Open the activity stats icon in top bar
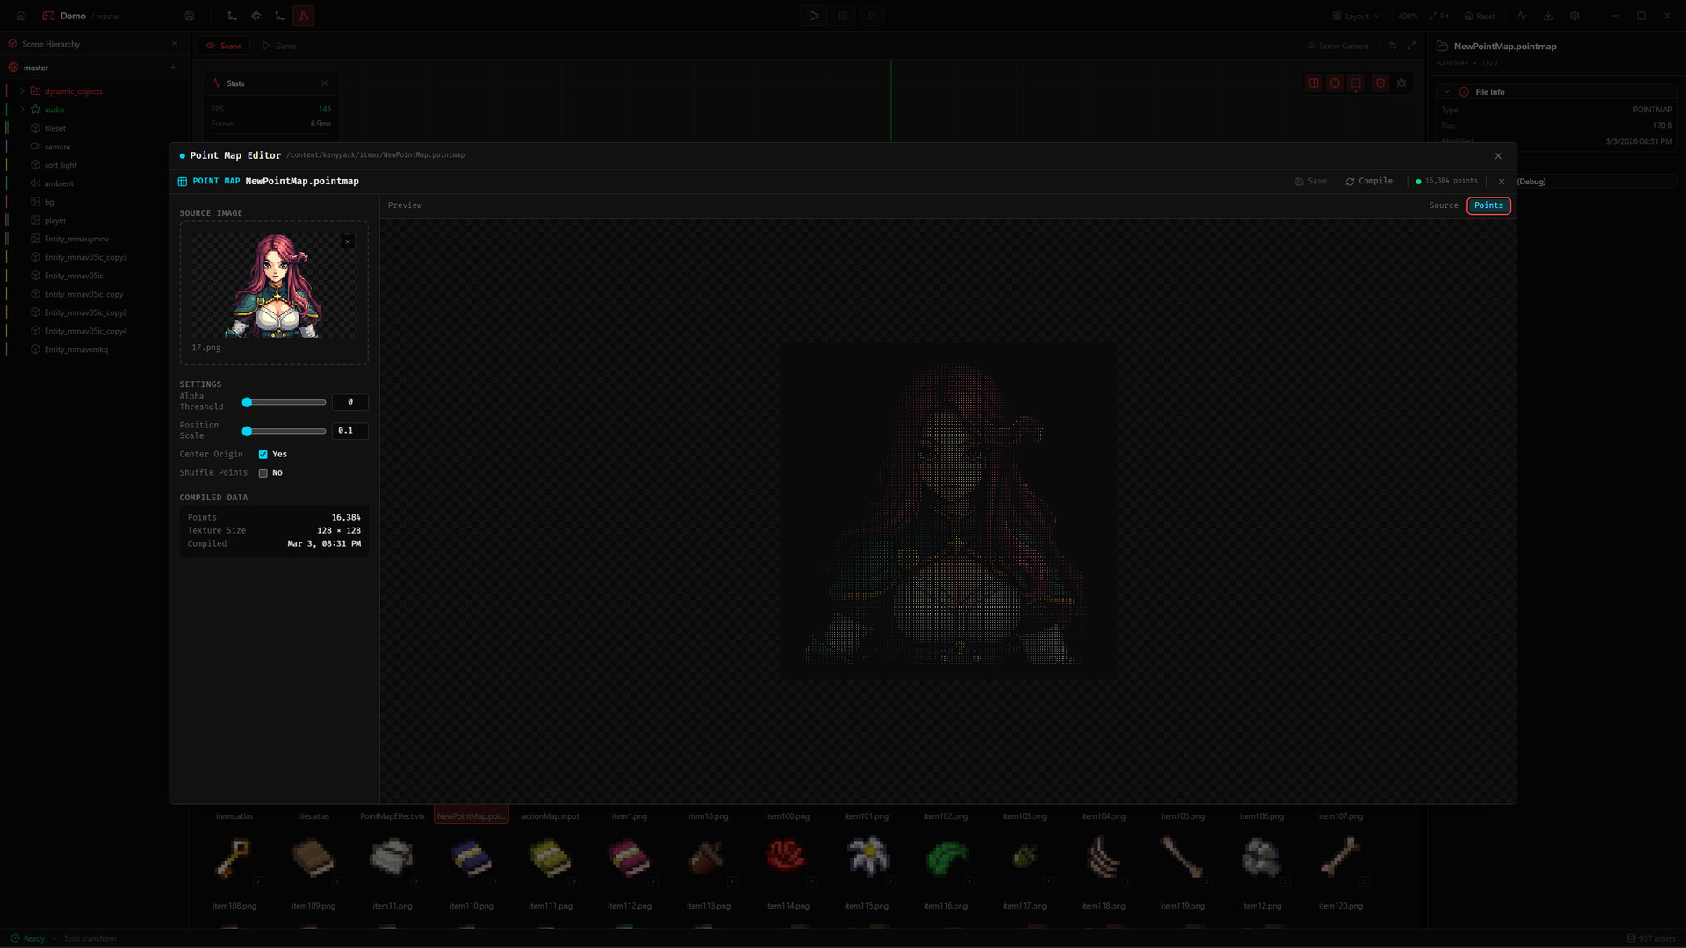The width and height of the screenshot is (1686, 948). coord(1523,16)
